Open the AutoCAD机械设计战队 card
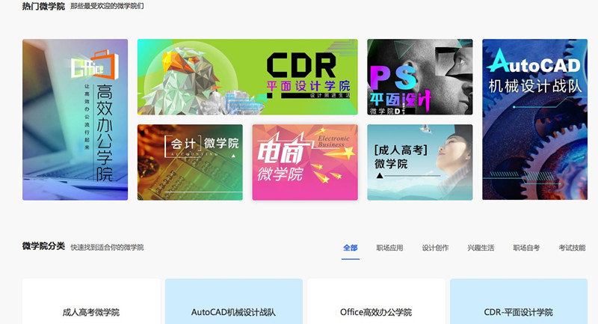The height and width of the screenshot is (324, 598). point(234,302)
